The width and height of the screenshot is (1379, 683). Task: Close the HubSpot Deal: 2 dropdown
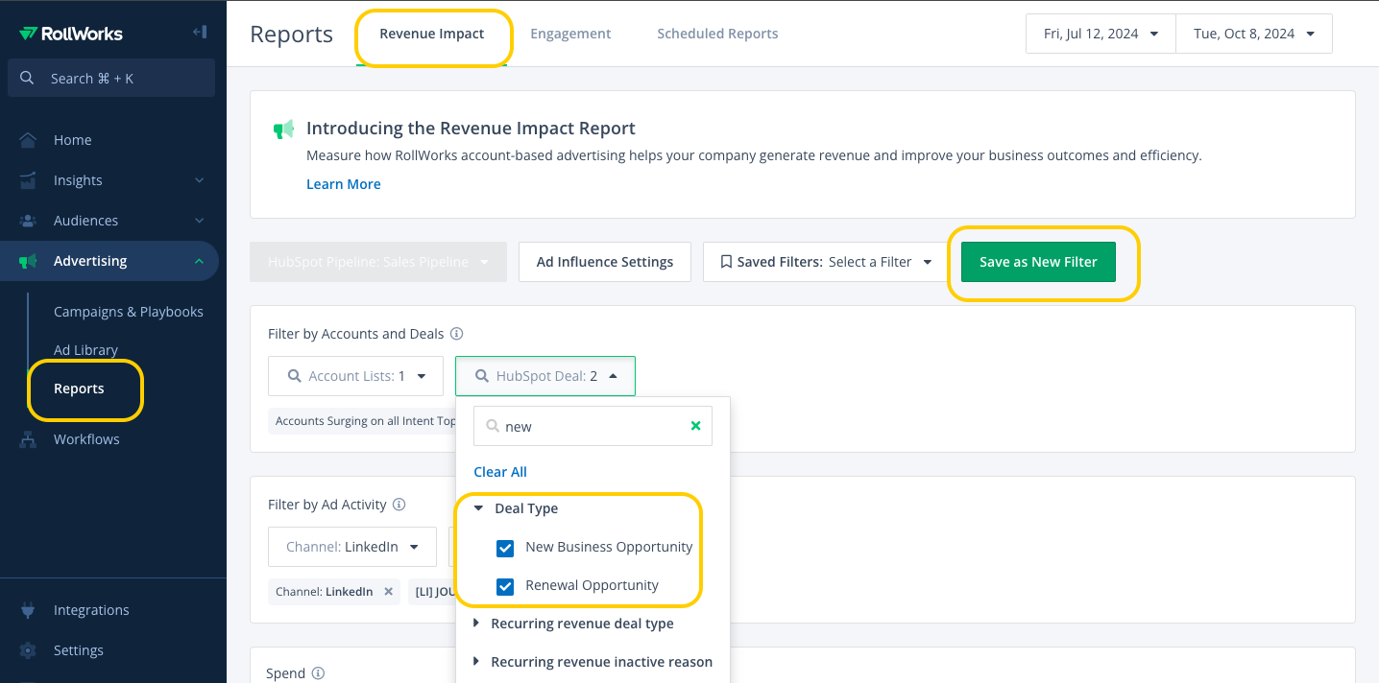click(x=545, y=376)
